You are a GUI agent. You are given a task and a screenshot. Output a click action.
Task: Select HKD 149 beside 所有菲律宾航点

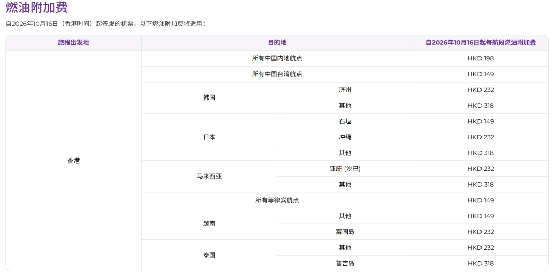pyautogui.click(x=481, y=200)
